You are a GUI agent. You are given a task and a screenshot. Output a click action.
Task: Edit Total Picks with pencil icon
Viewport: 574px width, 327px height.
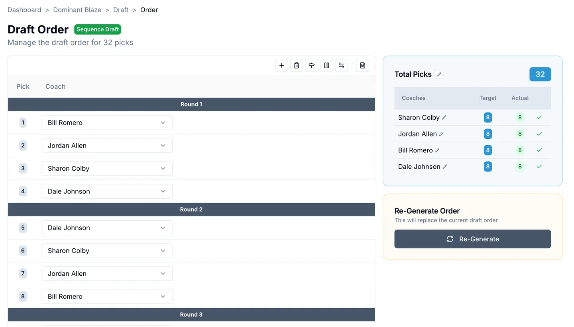(439, 74)
